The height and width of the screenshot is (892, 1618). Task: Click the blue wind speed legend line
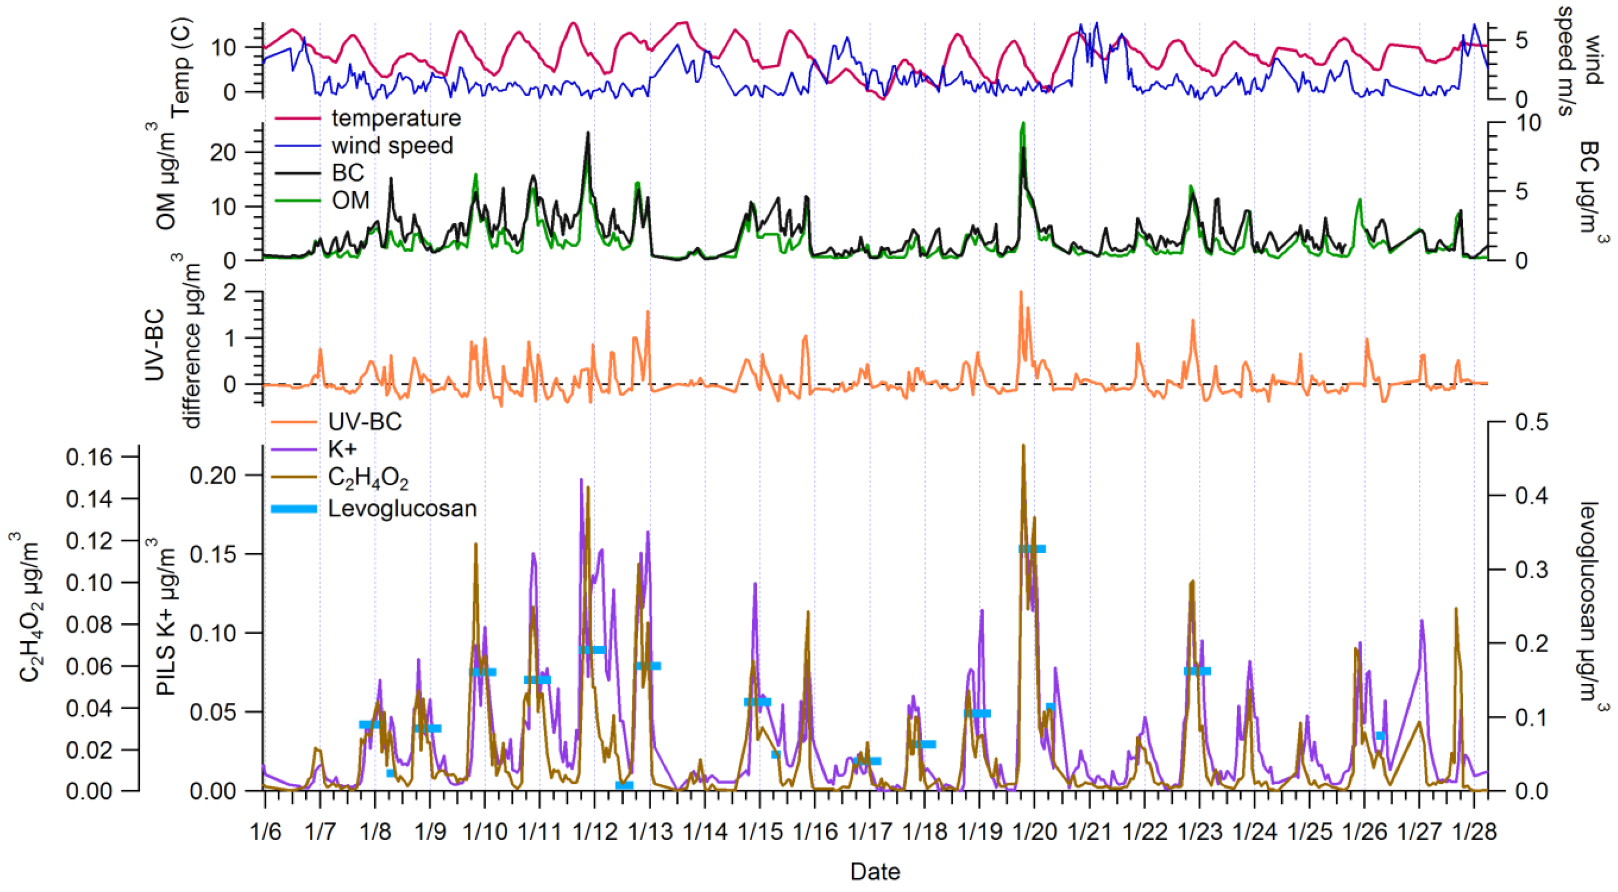(x=298, y=145)
